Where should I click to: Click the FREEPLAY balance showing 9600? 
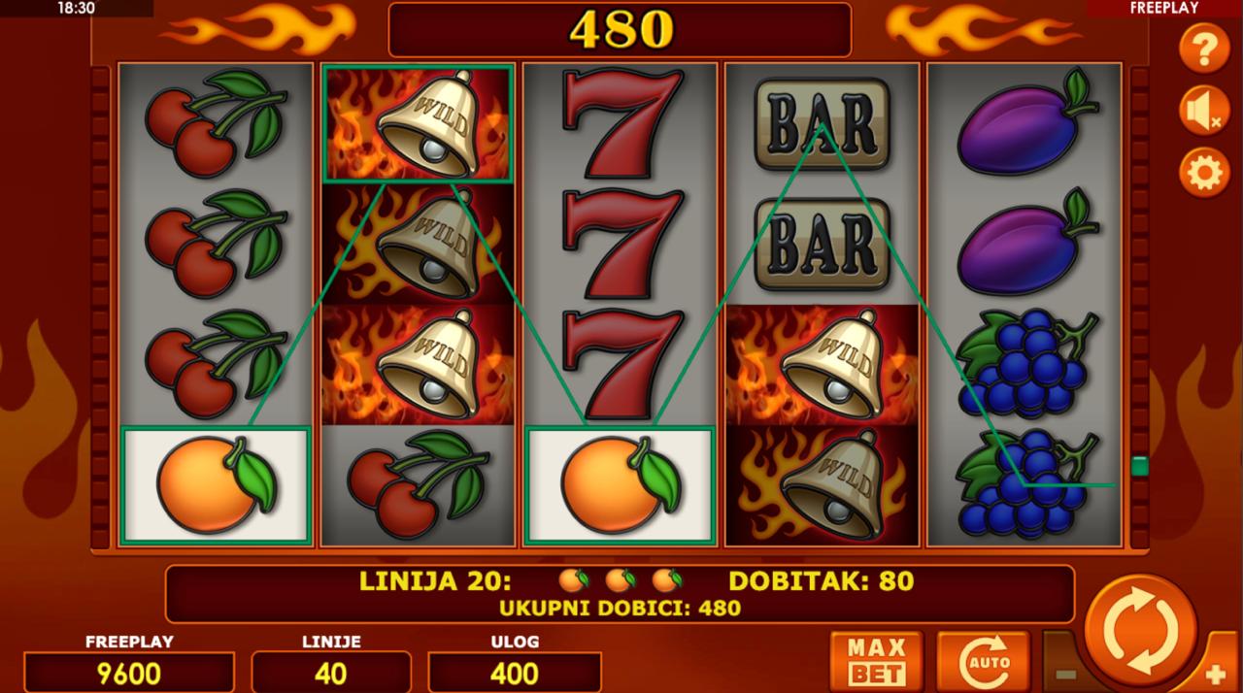(129, 673)
